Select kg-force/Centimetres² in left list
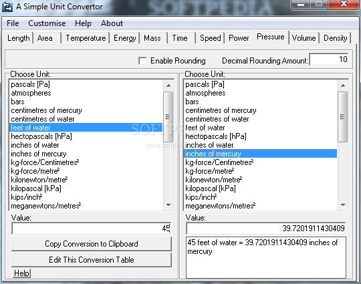The height and width of the screenshot is (284, 361). point(86,162)
